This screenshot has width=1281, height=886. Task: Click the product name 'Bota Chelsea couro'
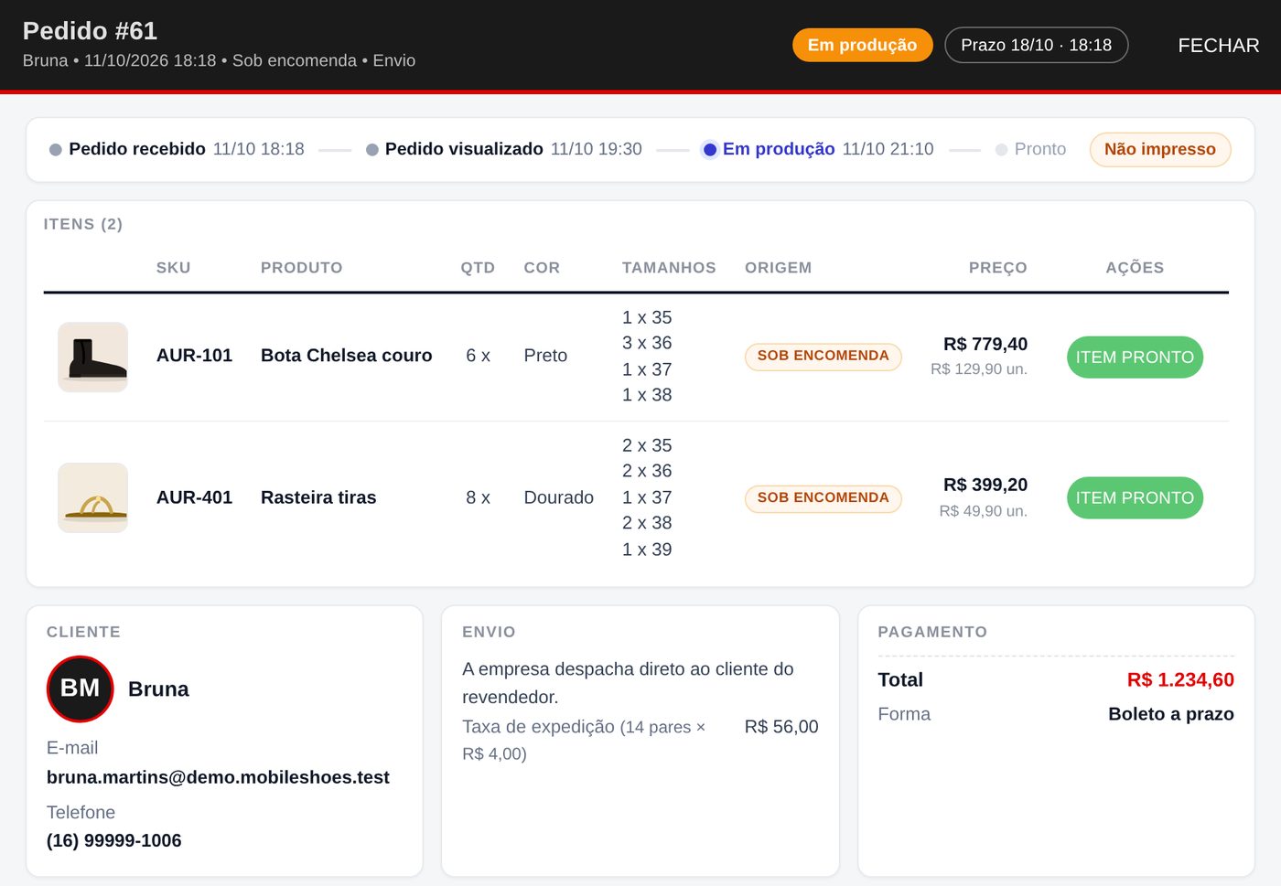346,356
